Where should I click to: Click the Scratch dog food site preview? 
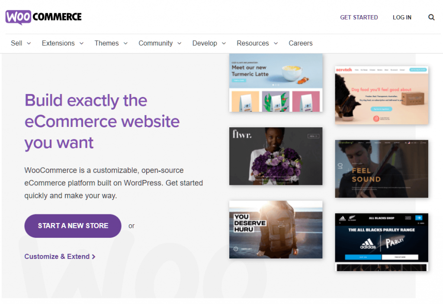coord(381,94)
